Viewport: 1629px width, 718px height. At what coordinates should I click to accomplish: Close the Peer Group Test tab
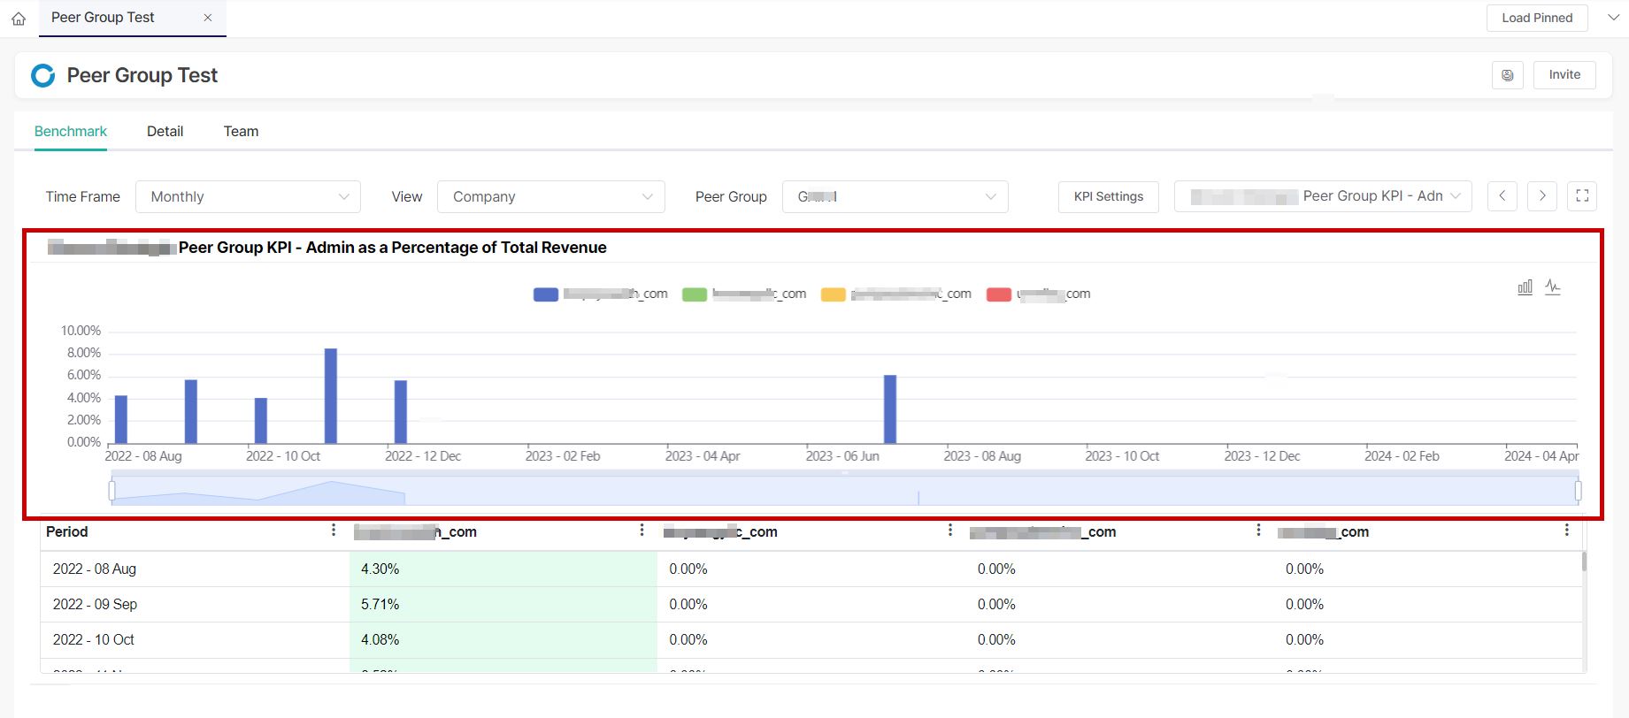207,18
